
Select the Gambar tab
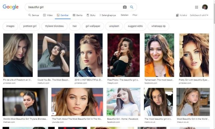(63, 15)
